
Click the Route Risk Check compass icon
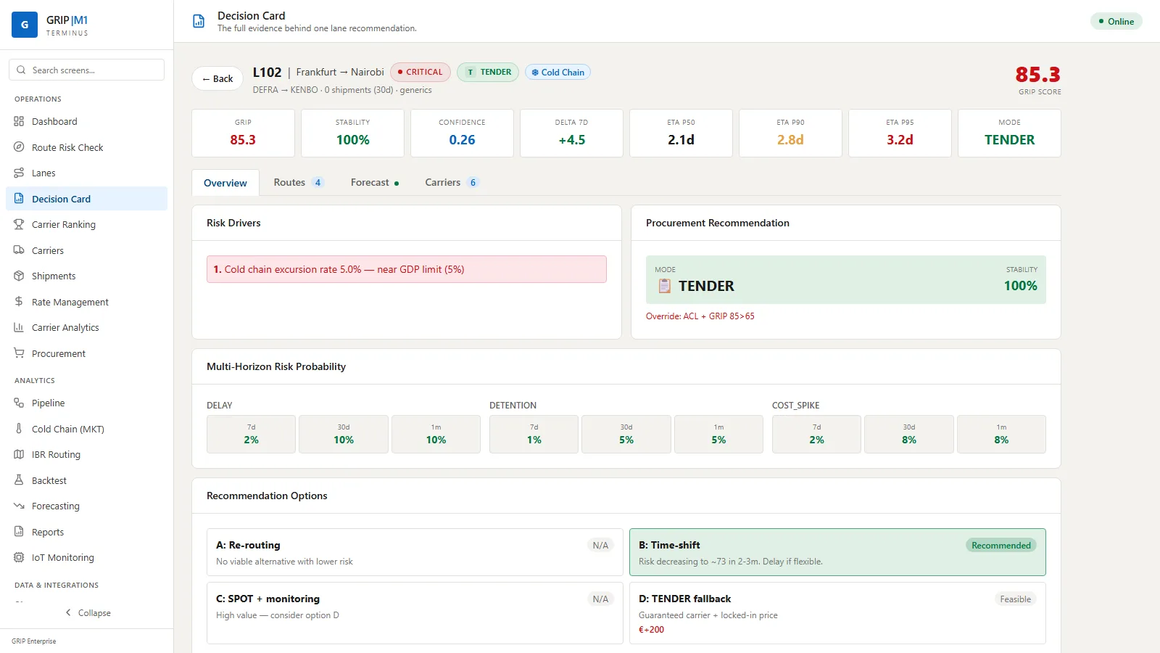click(19, 147)
